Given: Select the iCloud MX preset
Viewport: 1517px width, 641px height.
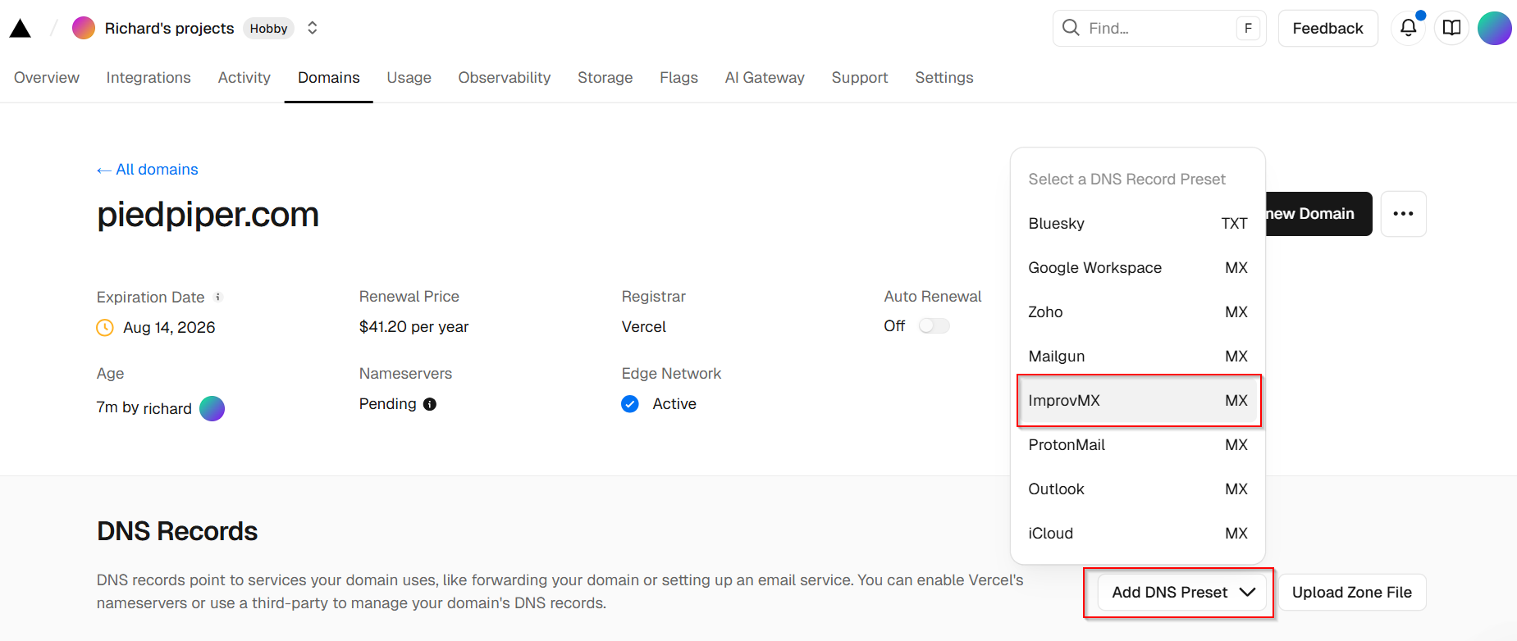Looking at the screenshot, I should click(x=1137, y=534).
